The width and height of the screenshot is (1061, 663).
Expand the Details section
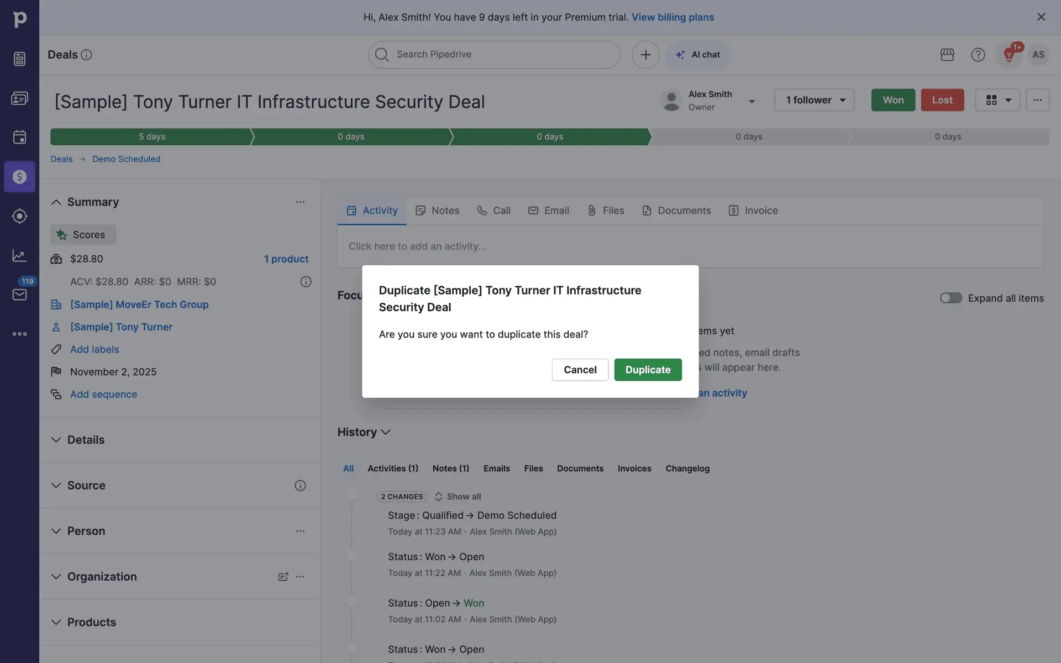pyautogui.click(x=56, y=440)
